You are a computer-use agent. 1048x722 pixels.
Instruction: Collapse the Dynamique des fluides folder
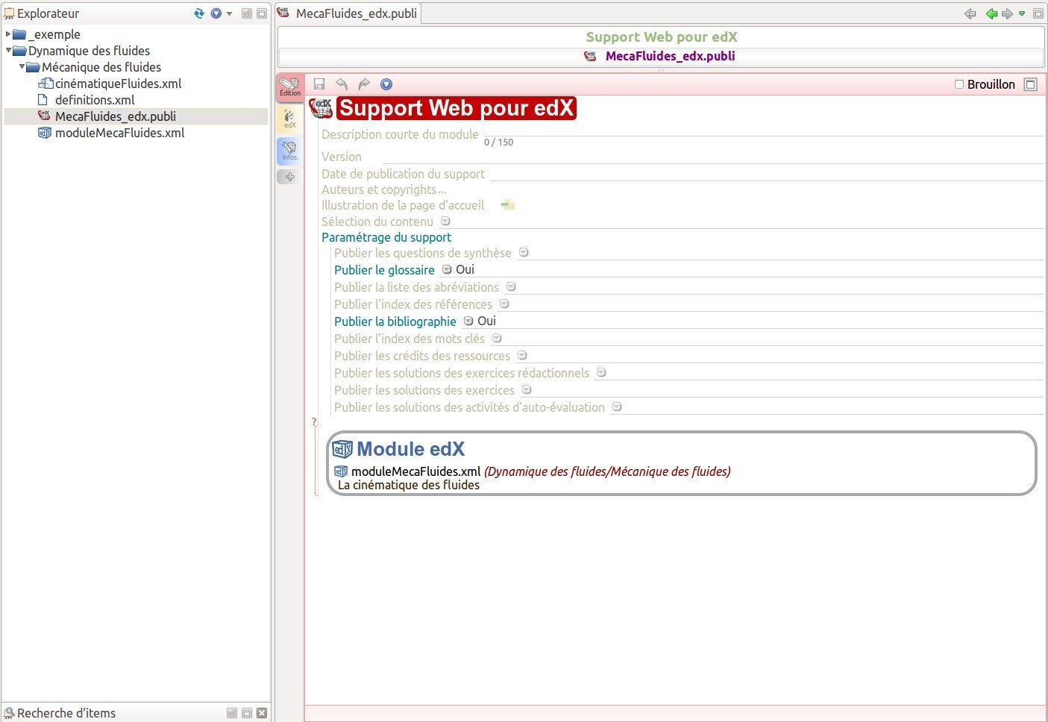click(9, 51)
